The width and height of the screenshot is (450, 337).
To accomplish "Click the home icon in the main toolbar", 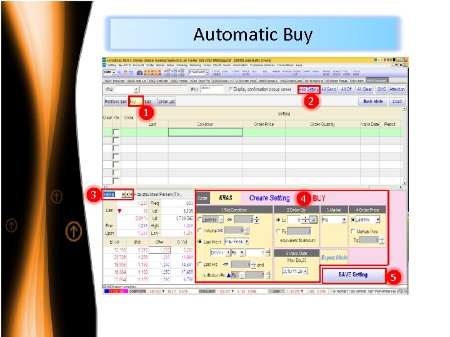I will point(126,72).
